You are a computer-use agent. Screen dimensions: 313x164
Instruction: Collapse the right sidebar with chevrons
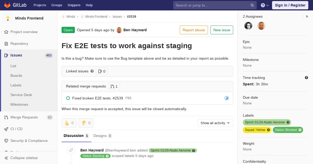307,16
